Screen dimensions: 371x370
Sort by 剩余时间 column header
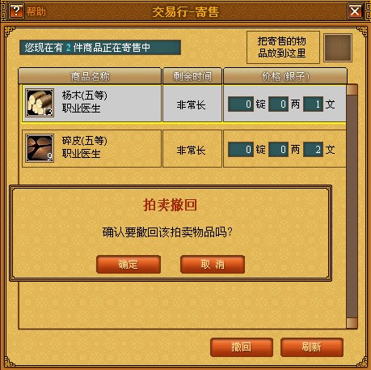[192, 76]
